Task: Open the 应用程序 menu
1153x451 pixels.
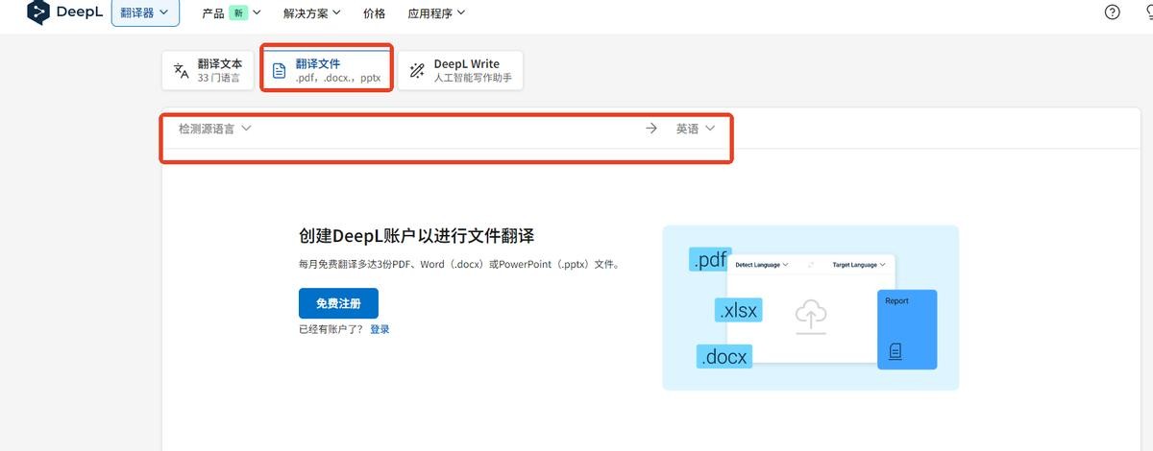Action: click(435, 13)
